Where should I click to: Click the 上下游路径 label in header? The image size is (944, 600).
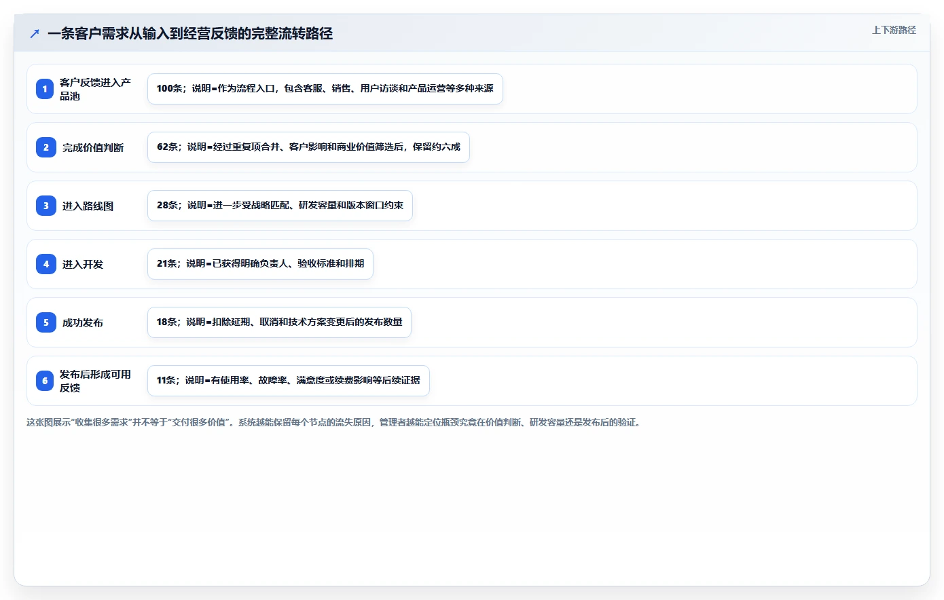click(894, 30)
